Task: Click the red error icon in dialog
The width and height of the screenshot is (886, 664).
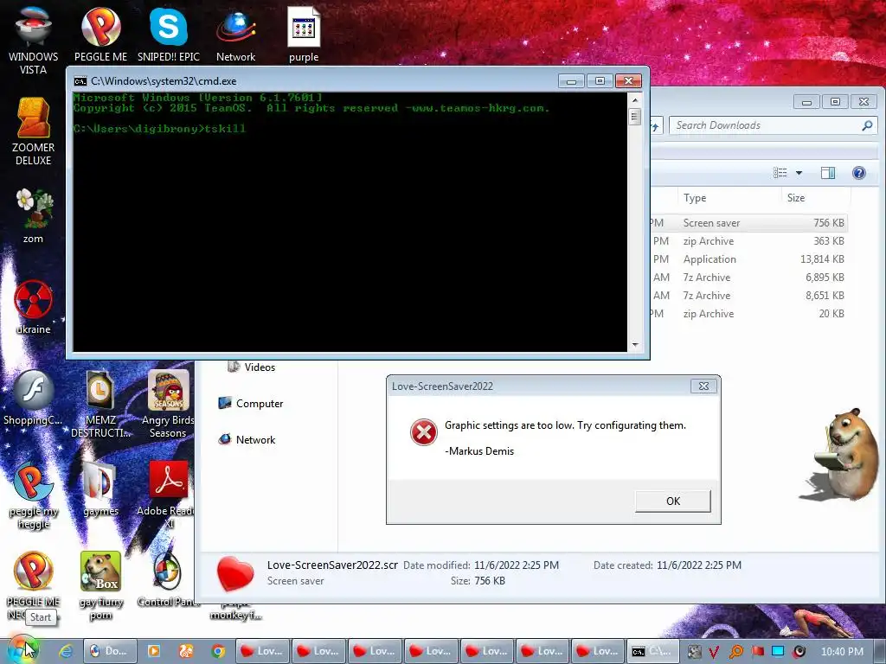Action: coord(423,432)
